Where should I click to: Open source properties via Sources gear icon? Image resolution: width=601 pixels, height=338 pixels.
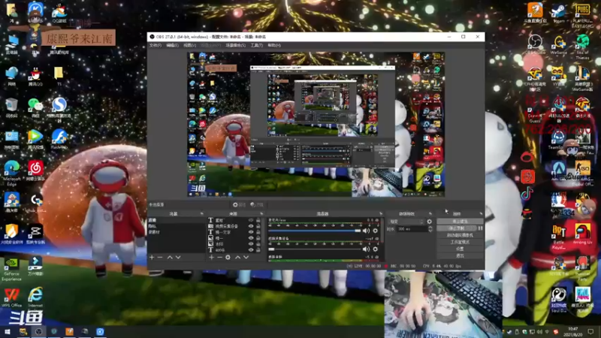point(228,258)
